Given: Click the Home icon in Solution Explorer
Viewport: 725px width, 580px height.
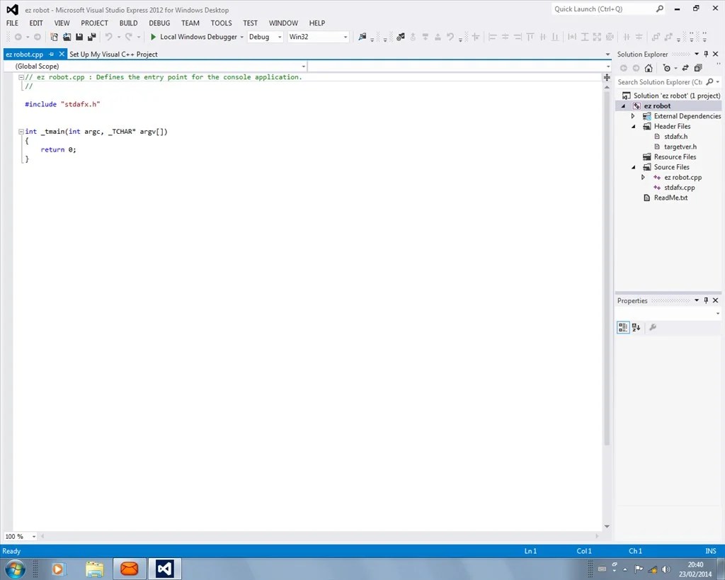Looking at the screenshot, I should click(649, 68).
